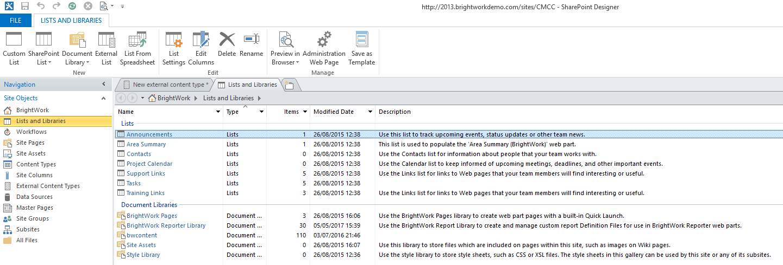Viewport: 783px width, 265px height.
Task: Click the Save icon in quick access toolbar
Action: tap(25, 7)
